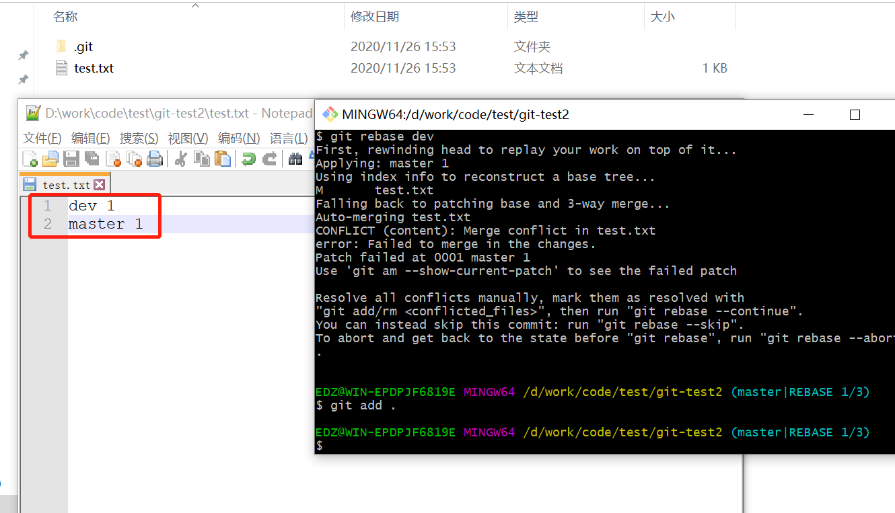This screenshot has width=895, height=513.
Task: Click the Notepad++ window title path text
Action: pyautogui.click(x=178, y=113)
